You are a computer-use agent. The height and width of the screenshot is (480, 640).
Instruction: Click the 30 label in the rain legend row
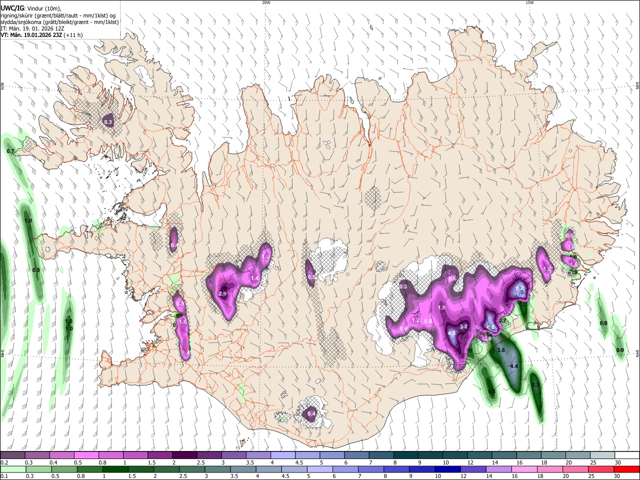click(616, 476)
